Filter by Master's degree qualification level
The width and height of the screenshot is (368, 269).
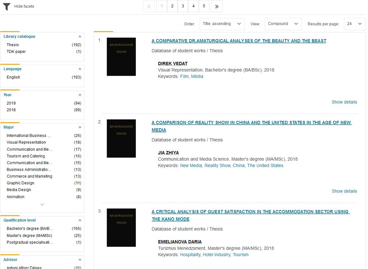(29, 236)
